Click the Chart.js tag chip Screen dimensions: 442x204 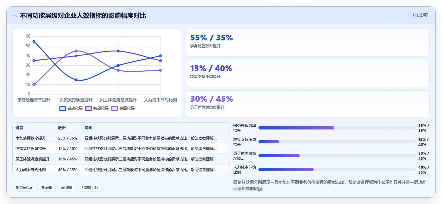click(24, 187)
